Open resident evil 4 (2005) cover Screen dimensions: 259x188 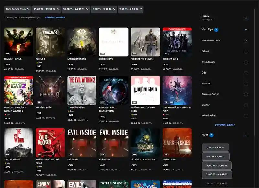coord(145,42)
